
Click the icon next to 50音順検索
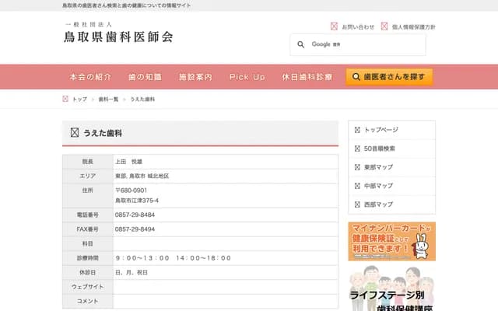[357, 149]
